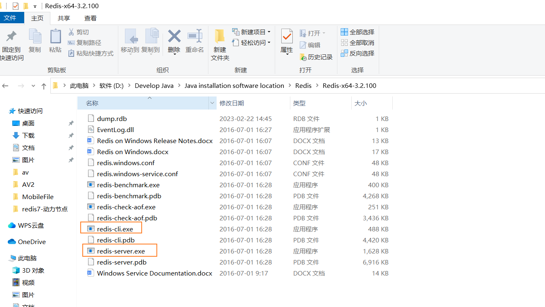Open History (历史记录) in ribbon
Image resolution: width=545 pixels, height=307 pixels.
[316, 57]
